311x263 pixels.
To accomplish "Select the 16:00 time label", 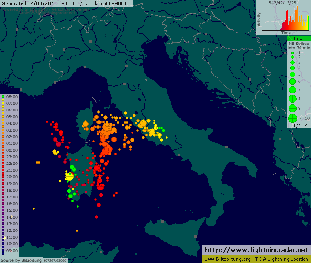I will pos(12,204).
